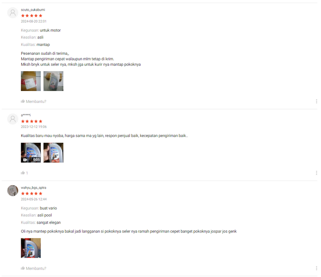Screen dimensions: 321x277
Task: Open wahyu_bgs_sptra username link
Action: coord(33,188)
